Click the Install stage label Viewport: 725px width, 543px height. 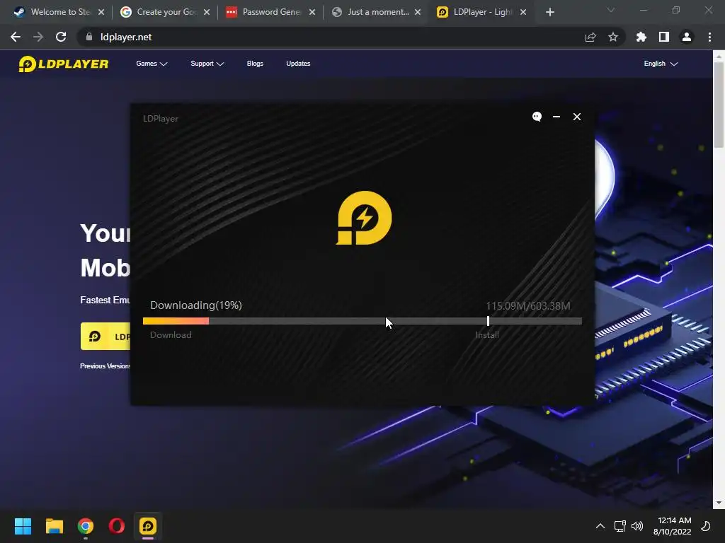point(487,334)
